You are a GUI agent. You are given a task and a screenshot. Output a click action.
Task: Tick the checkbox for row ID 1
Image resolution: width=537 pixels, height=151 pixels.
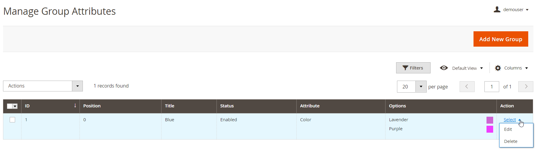pos(12,120)
